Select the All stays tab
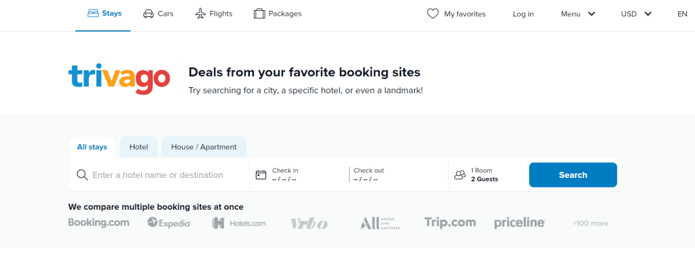695x276 pixels. click(x=92, y=147)
